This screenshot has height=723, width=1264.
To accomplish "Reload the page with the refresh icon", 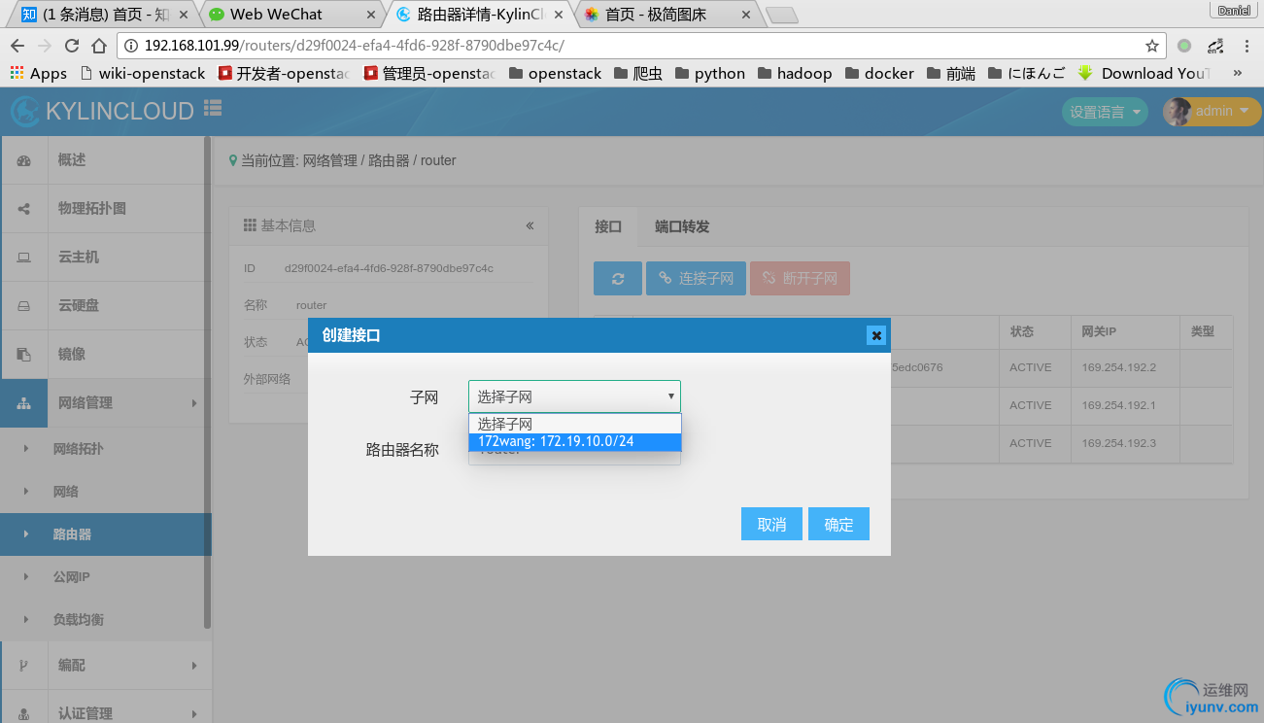I will pyautogui.click(x=71, y=46).
